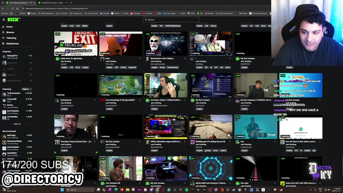
Task: Open the EMERGENCY EXIT NickLee stream thumbnail
Action: coord(76,44)
